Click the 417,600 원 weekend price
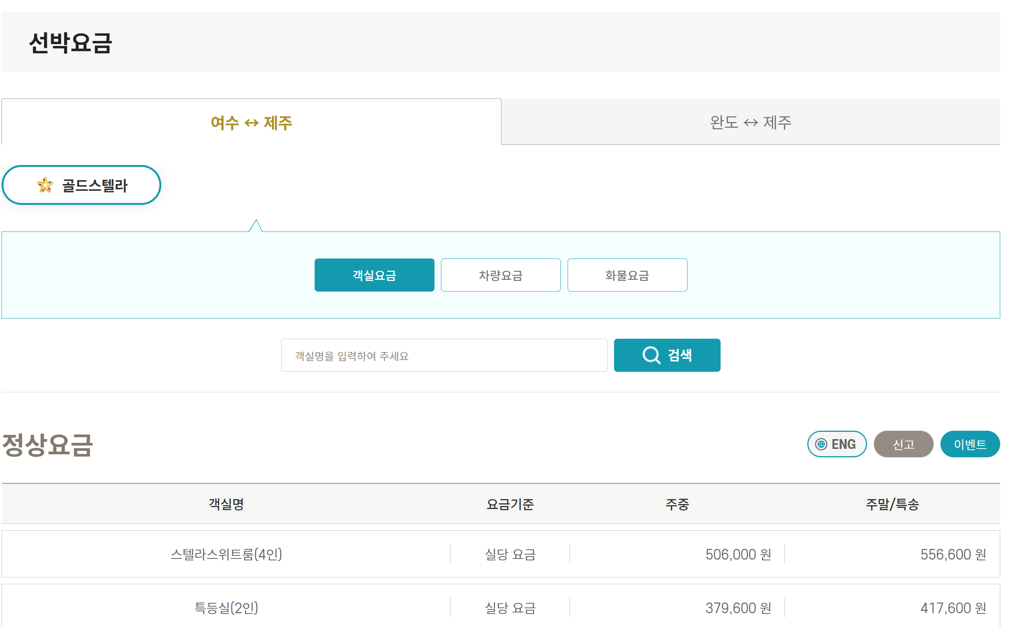Screen dimensions: 1012x628 [953, 608]
